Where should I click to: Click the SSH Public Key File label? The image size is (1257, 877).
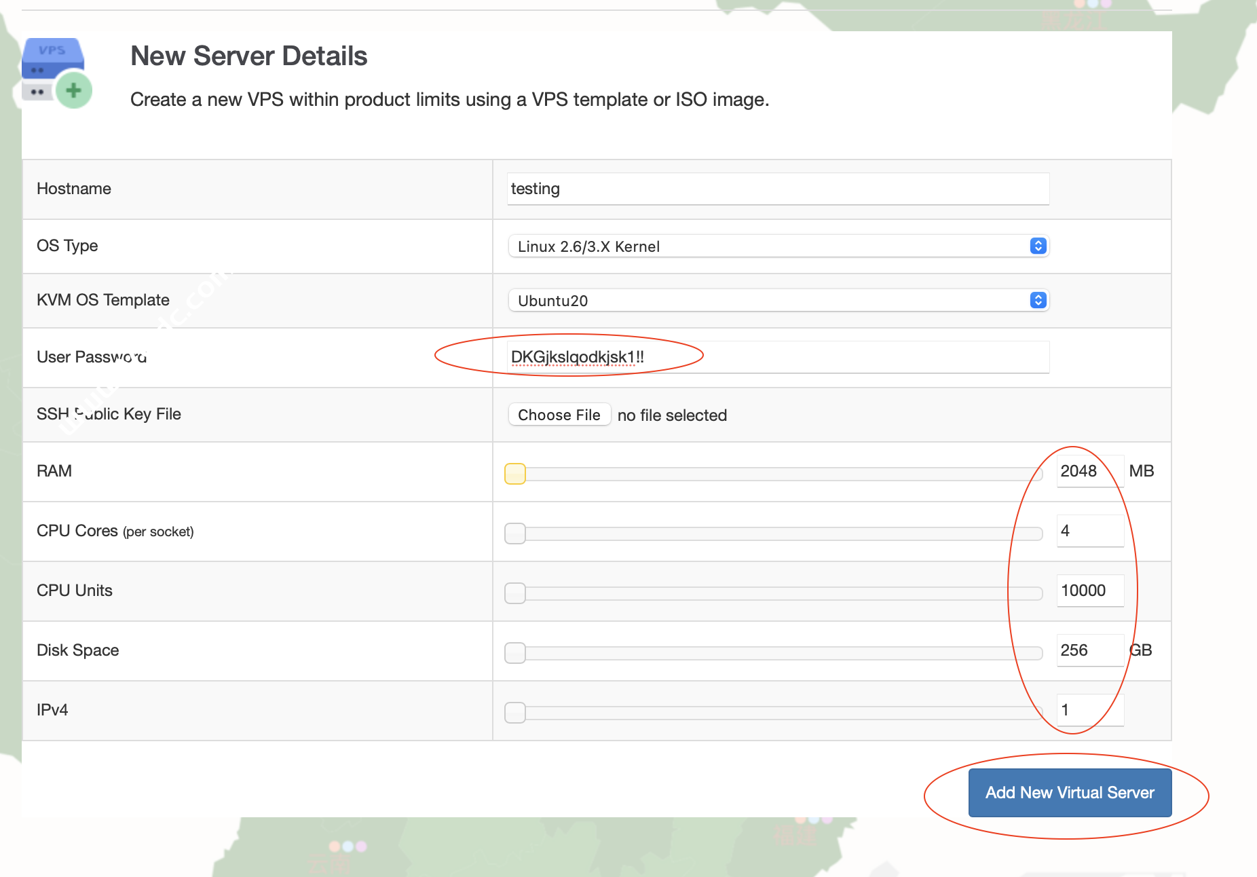[x=109, y=414]
